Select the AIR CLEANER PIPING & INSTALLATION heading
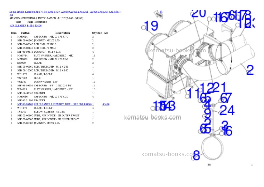The height and width of the screenshot is (187, 264). point(46,18)
